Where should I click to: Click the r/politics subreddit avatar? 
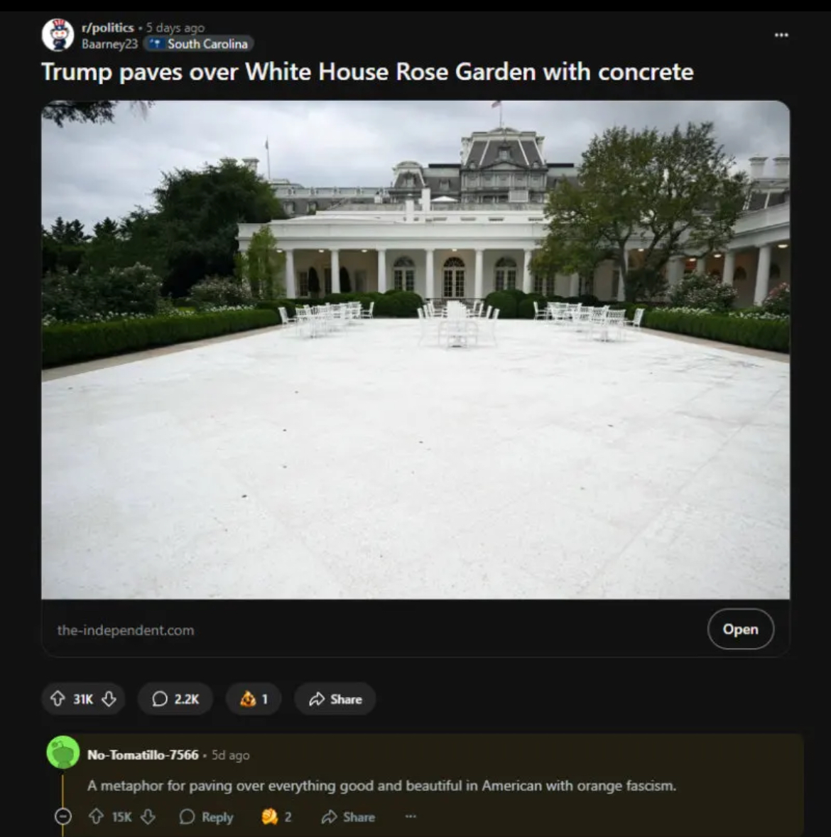[x=58, y=36]
